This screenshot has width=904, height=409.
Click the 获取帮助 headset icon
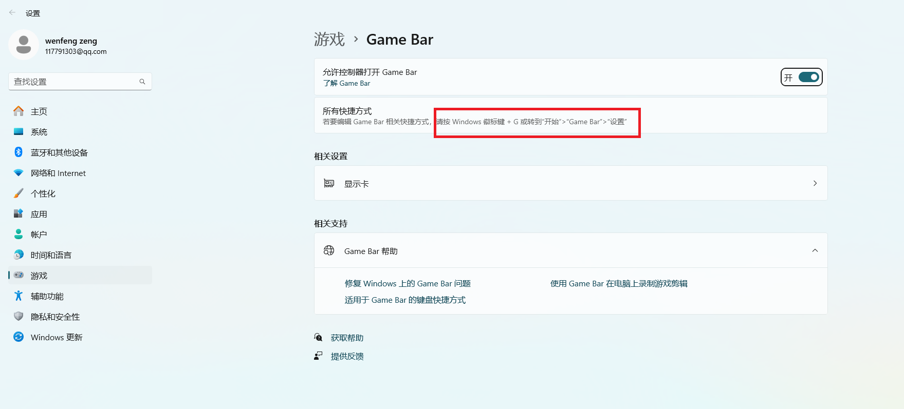click(318, 337)
